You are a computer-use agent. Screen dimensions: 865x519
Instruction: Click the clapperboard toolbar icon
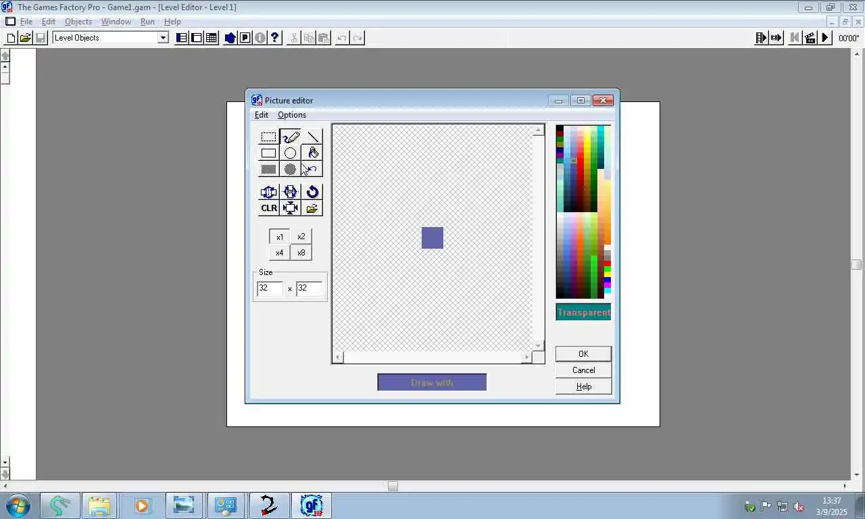pos(810,38)
